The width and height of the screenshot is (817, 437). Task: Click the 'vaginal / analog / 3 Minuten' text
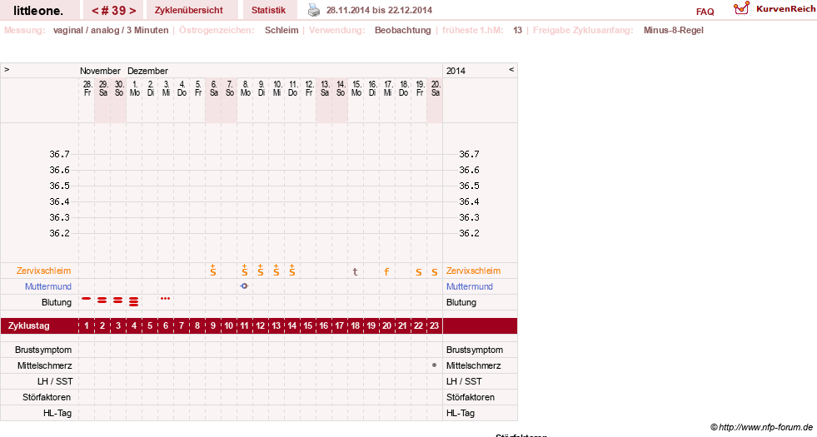pos(111,30)
